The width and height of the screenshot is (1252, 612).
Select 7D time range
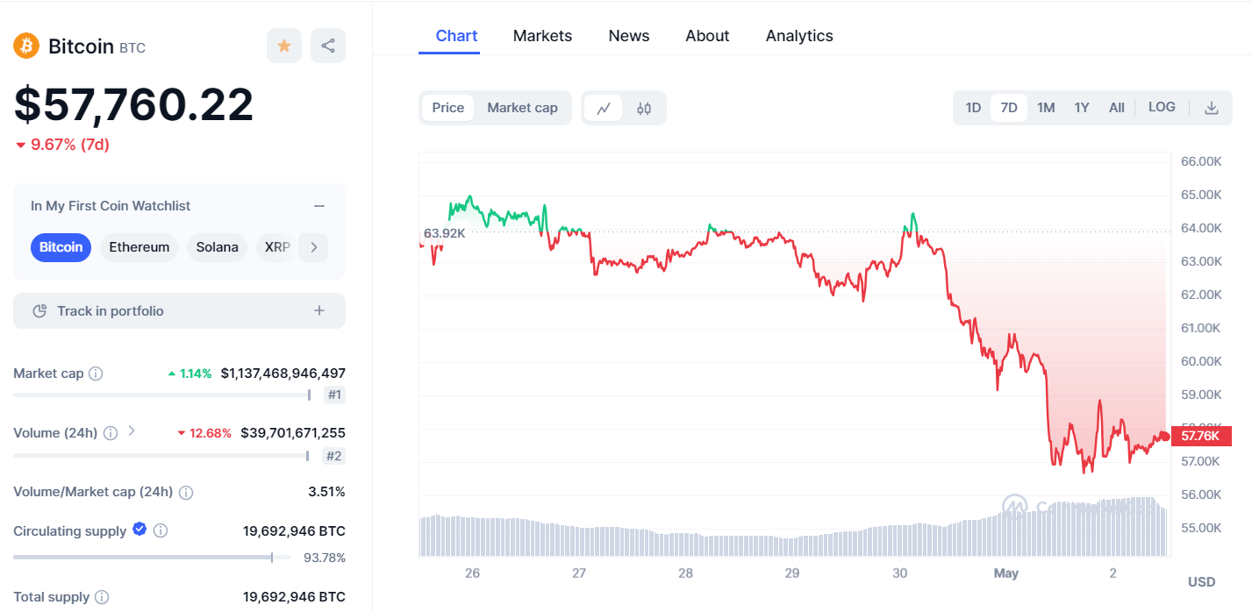(1009, 108)
